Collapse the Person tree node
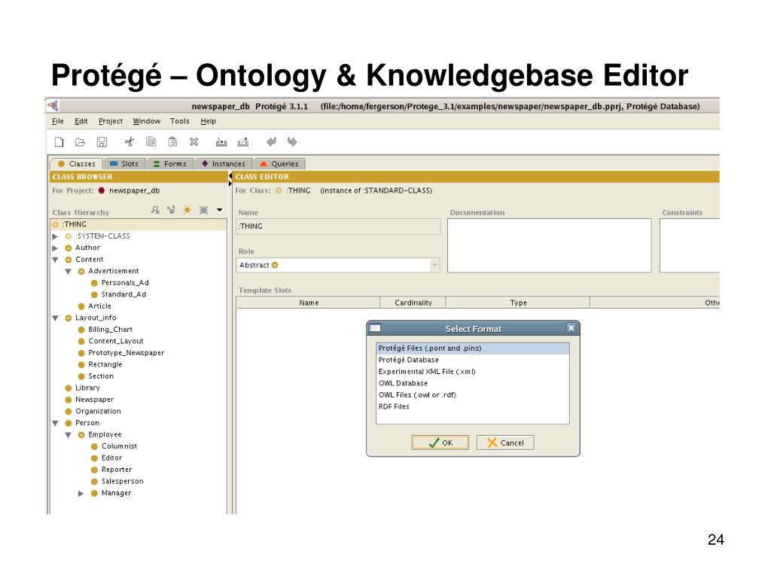The width and height of the screenshot is (771, 578). point(55,423)
